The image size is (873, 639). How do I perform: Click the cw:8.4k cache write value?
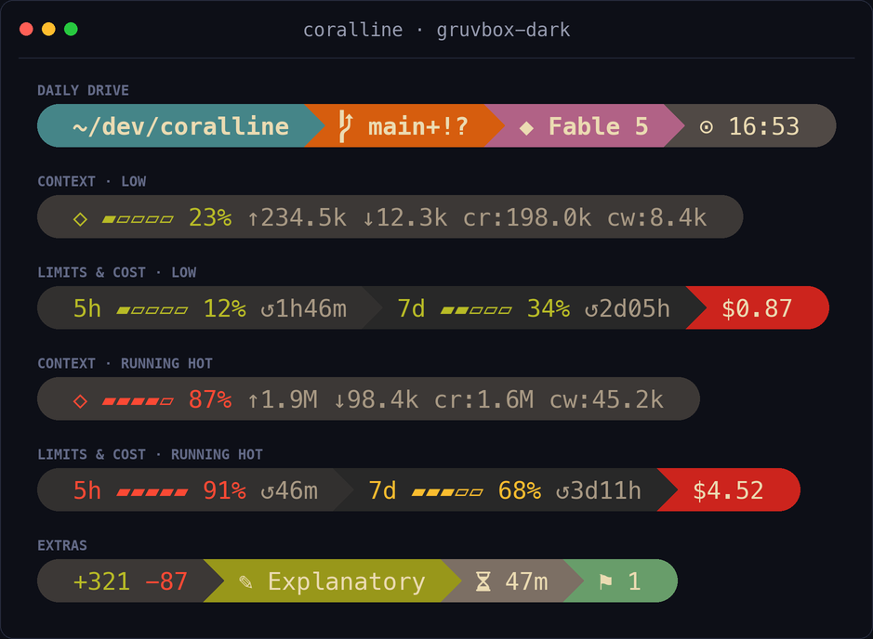click(656, 217)
